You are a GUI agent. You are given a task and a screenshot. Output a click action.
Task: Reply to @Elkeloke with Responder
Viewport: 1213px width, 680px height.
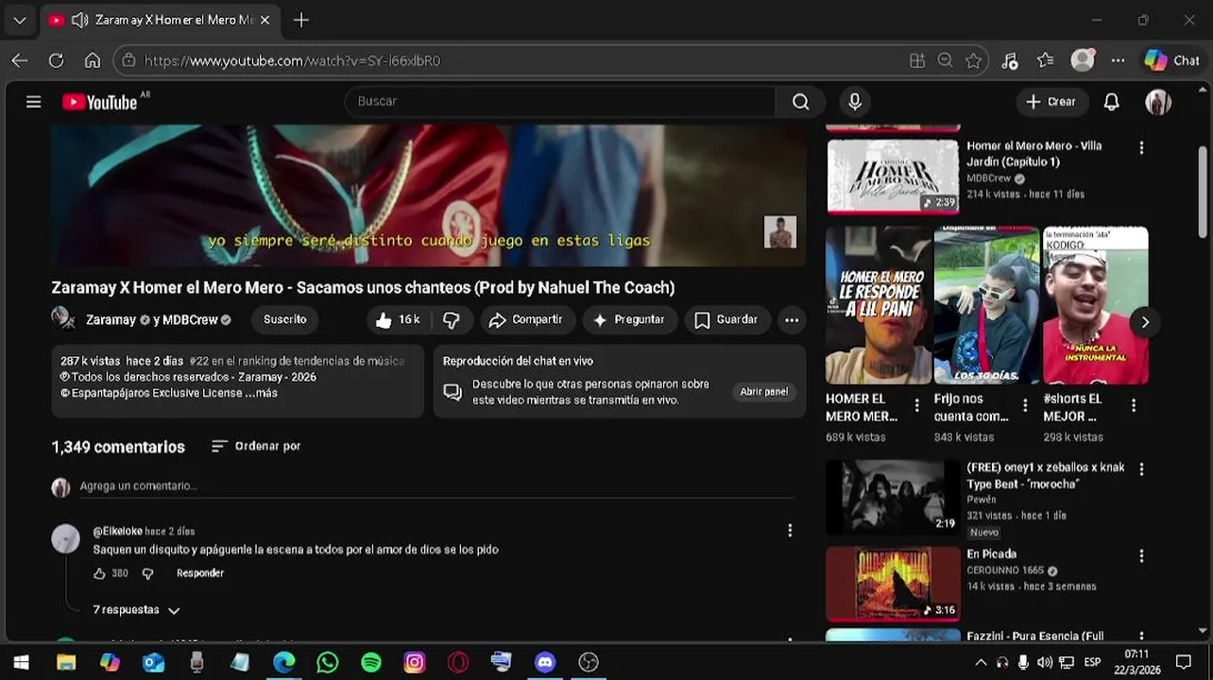[x=200, y=573]
